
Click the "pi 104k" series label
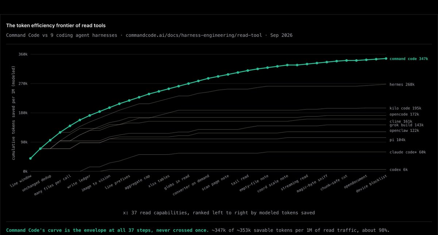point(398,140)
